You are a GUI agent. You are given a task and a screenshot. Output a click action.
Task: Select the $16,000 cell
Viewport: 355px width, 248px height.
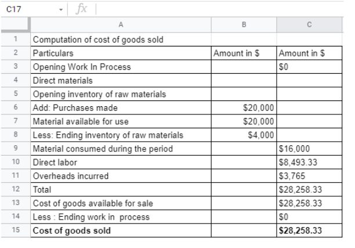(309, 149)
